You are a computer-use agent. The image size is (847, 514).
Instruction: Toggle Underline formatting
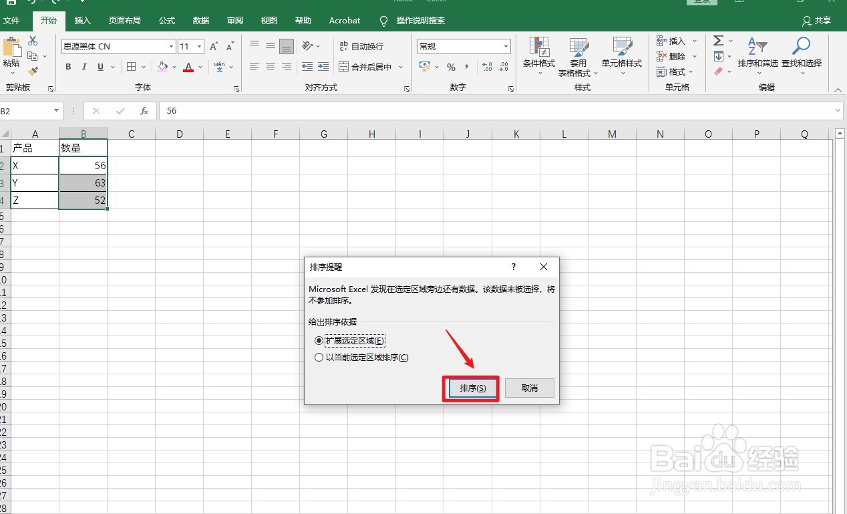point(101,67)
